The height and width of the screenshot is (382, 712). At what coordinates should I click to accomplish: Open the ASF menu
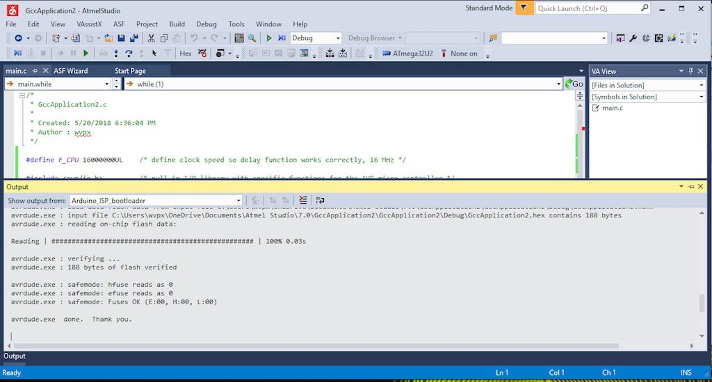tap(118, 24)
